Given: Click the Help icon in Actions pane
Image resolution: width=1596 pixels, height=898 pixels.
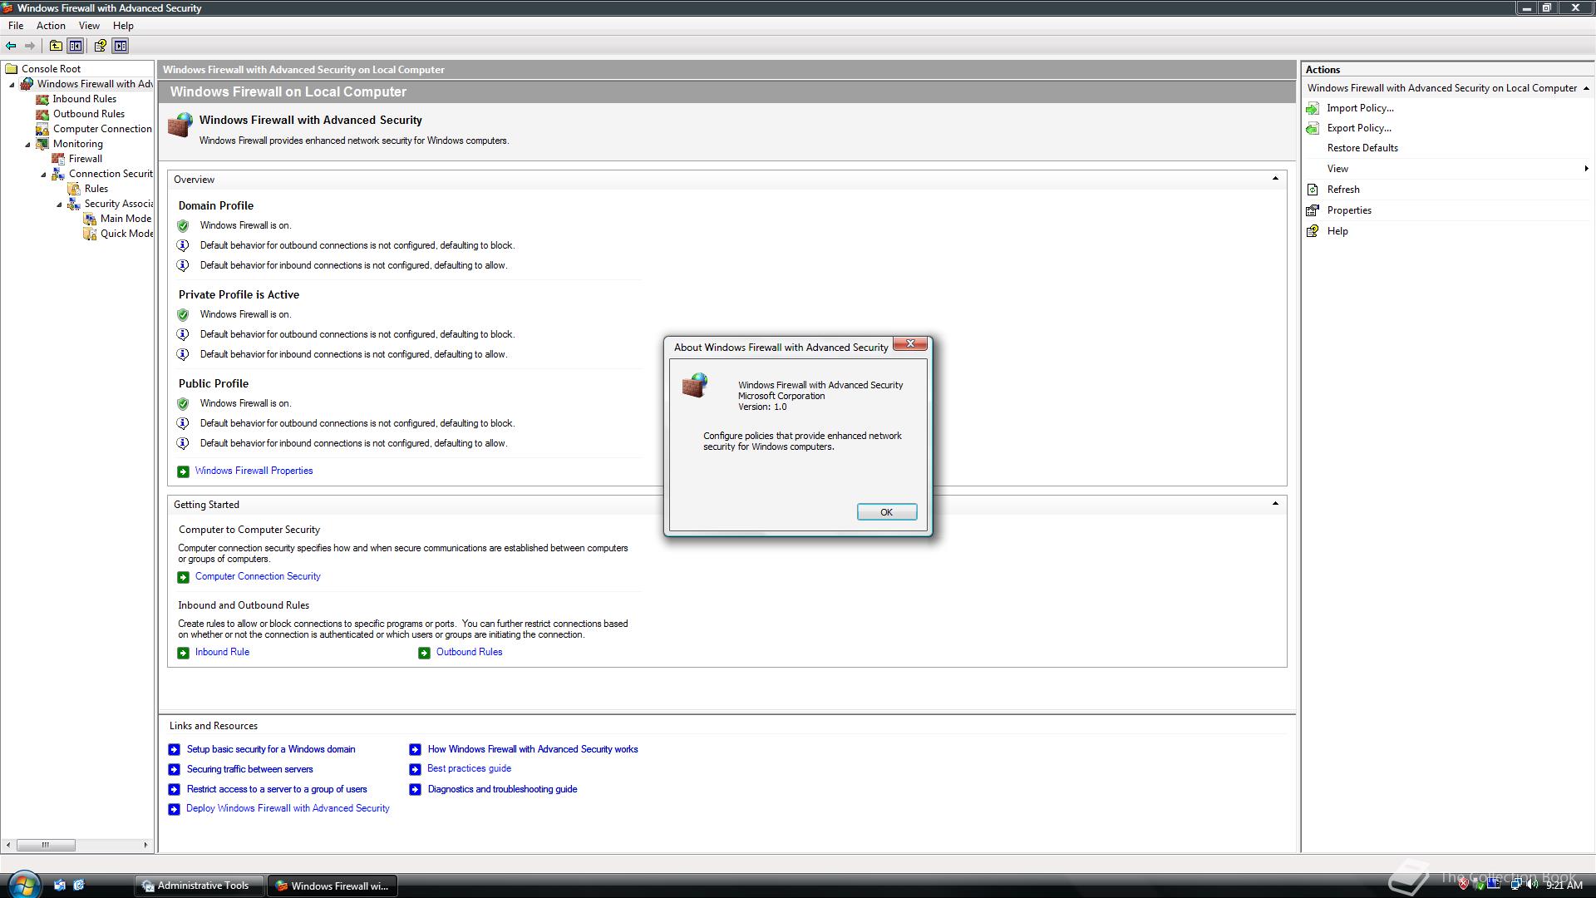Looking at the screenshot, I should pyautogui.click(x=1313, y=231).
